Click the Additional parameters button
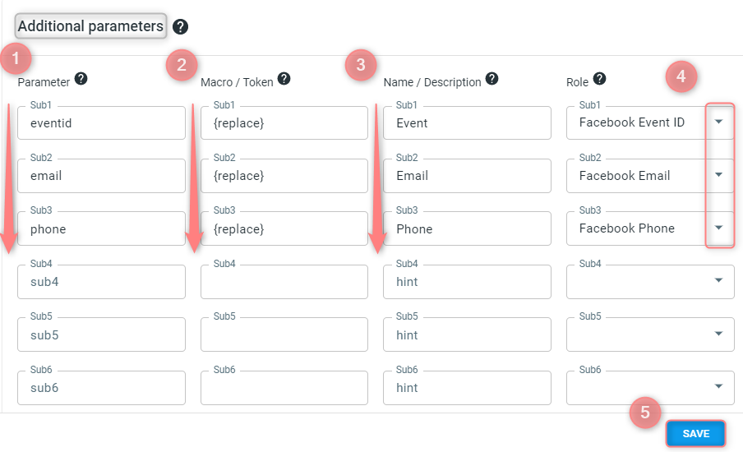Screen dimensions: 743x452 tap(90, 26)
